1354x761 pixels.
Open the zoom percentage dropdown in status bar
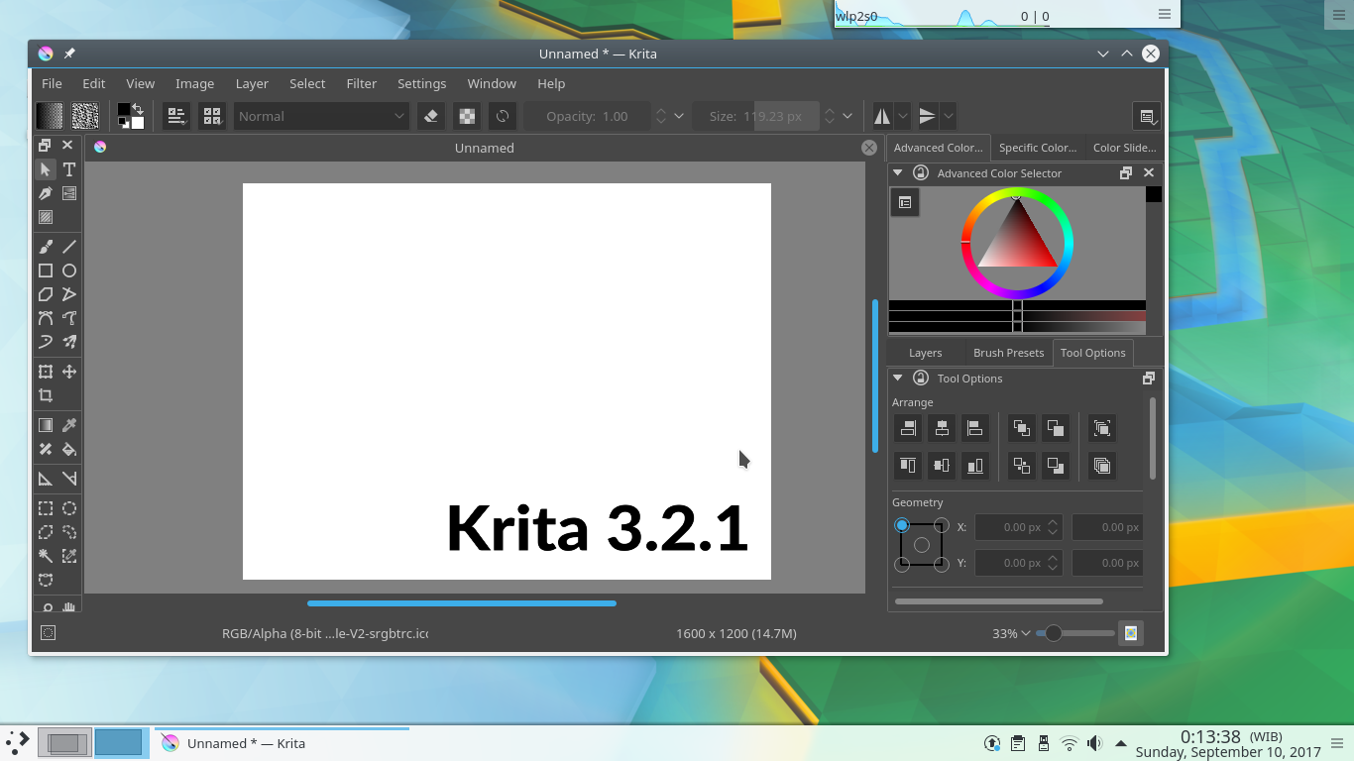pos(1012,633)
